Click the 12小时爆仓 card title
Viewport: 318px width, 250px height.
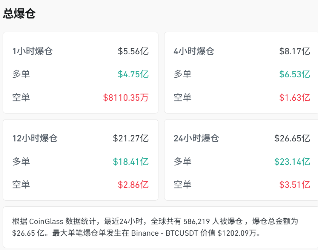(x=36, y=138)
